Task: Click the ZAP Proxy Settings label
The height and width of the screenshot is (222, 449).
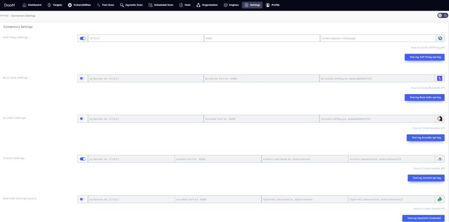Action: 16,37
